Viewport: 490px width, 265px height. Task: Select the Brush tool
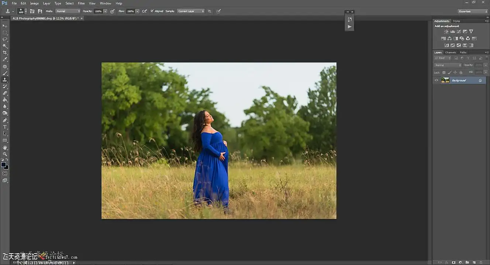click(5, 73)
